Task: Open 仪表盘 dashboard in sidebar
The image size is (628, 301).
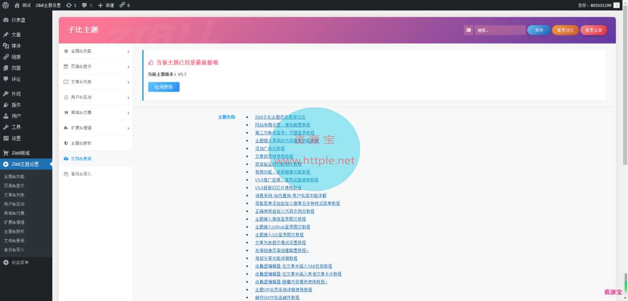Action: [x=26, y=20]
